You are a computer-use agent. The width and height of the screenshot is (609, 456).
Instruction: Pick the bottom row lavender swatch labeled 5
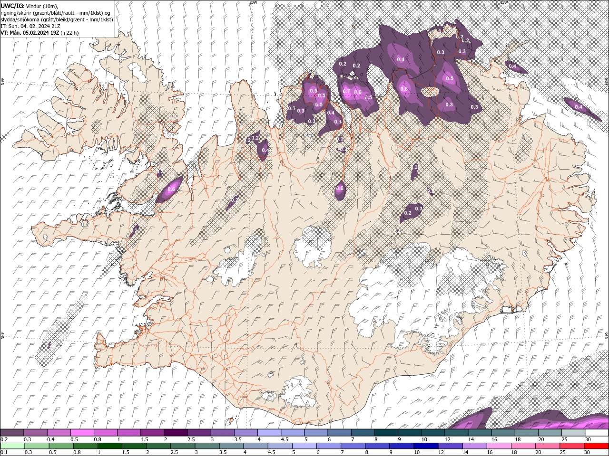[x=304, y=446]
